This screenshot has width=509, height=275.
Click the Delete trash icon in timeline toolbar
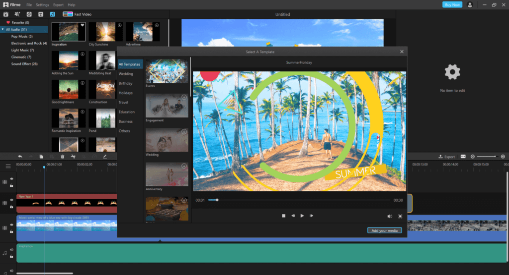[x=62, y=157]
